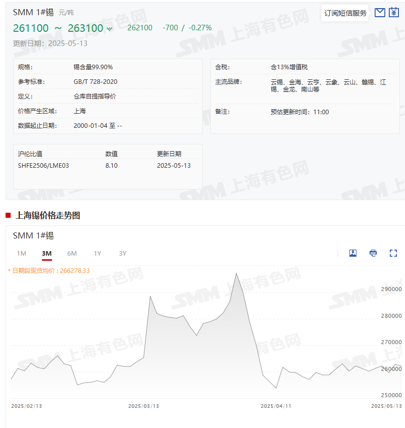Switch the chart to the 1M range
Image resolution: width=405 pixels, height=428 pixels.
(x=22, y=254)
